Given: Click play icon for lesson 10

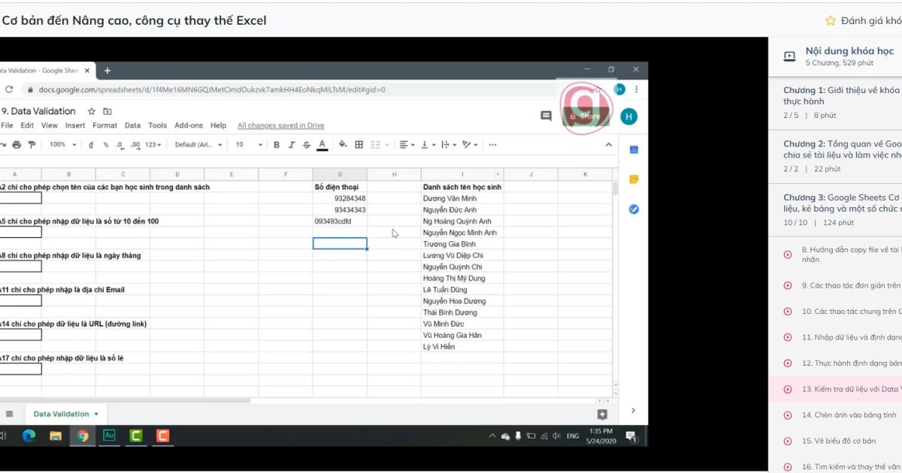Looking at the screenshot, I should click(788, 311).
